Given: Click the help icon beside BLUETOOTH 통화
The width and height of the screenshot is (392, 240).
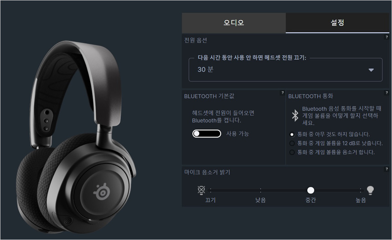Looking at the screenshot, I should coord(387,92).
